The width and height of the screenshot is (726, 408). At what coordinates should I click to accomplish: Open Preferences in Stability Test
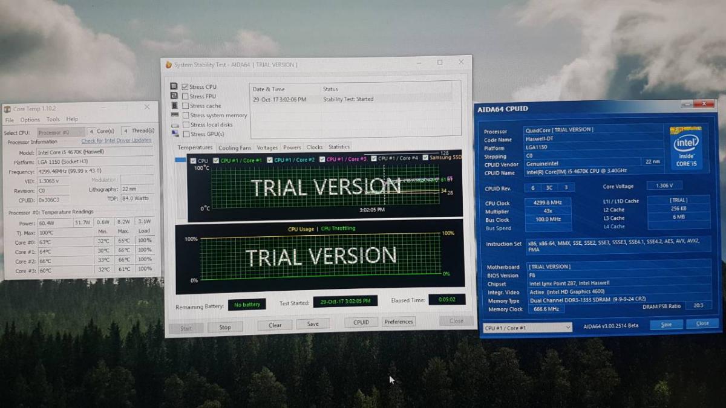pos(399,322)
